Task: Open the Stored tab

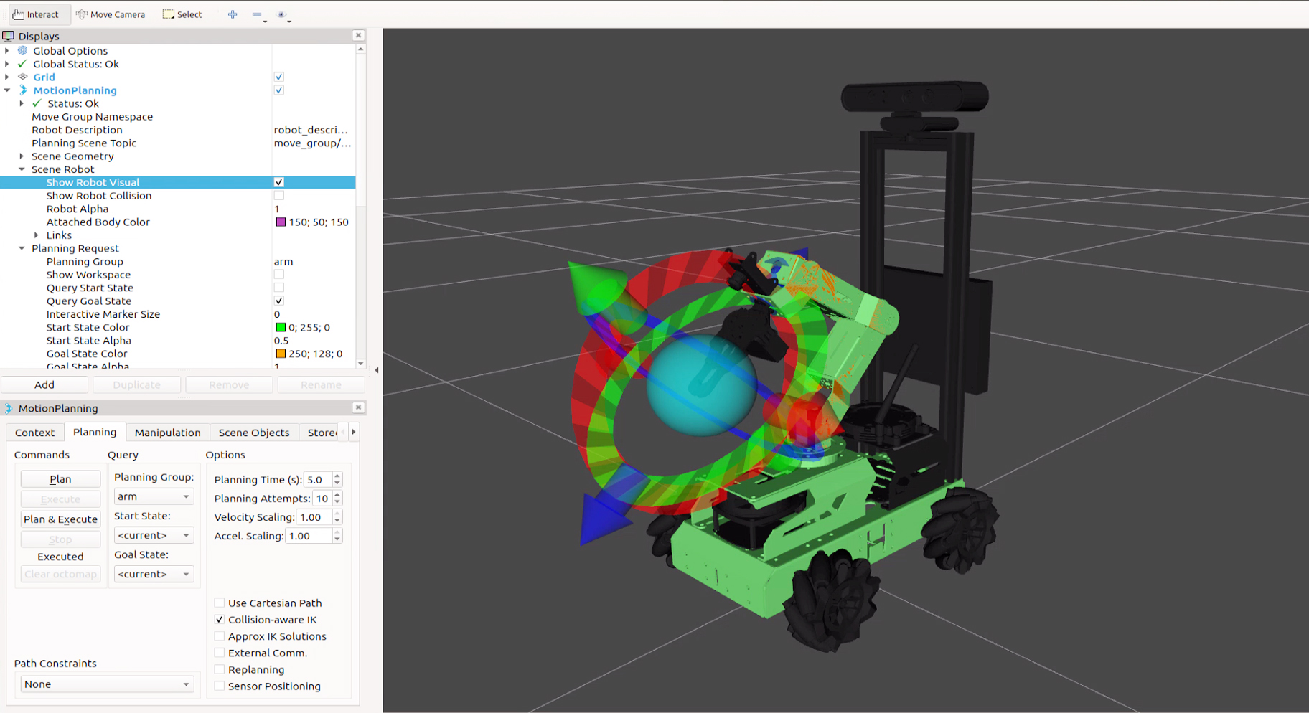Action: click(322, 433)
